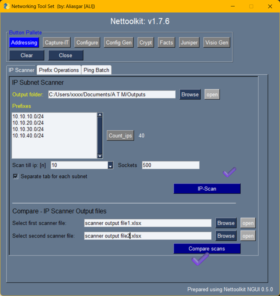280x296 pixels.
Task: Start the IP-Scan
Action: click(x=207, y=189)
